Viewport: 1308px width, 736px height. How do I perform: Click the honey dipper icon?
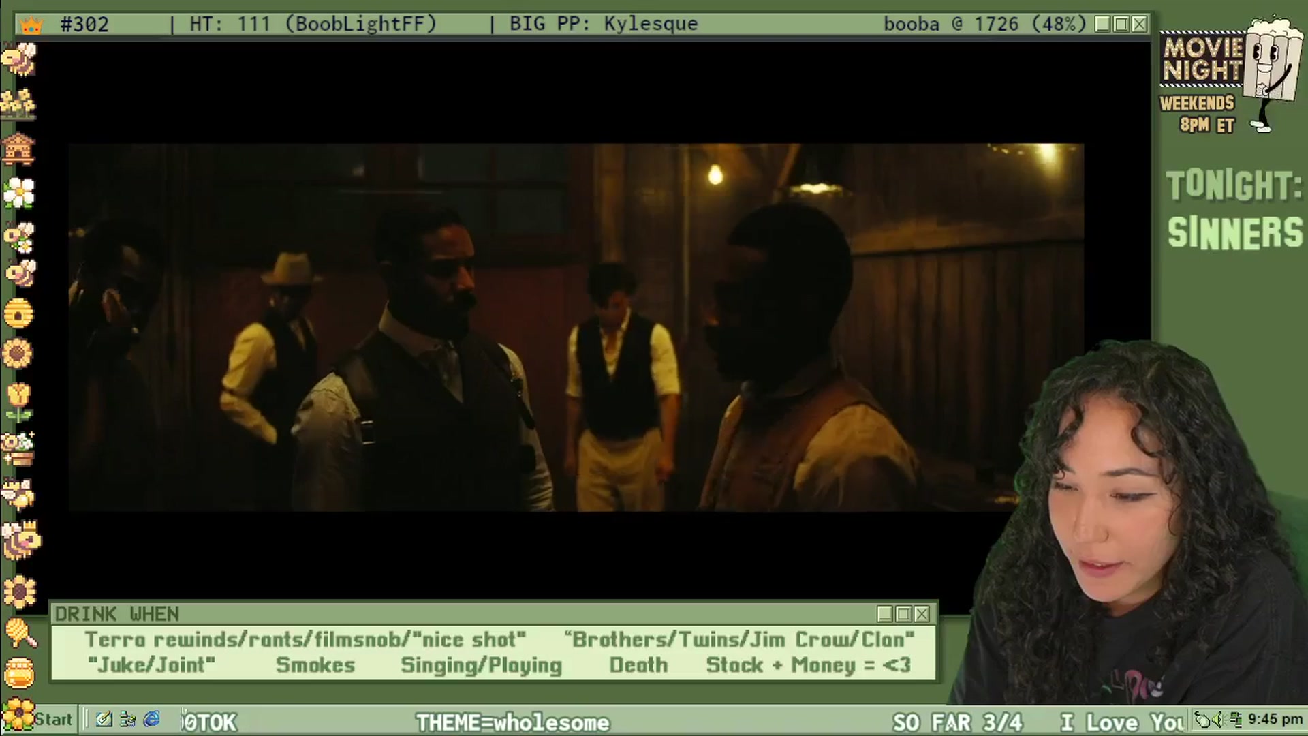(20, 632)
